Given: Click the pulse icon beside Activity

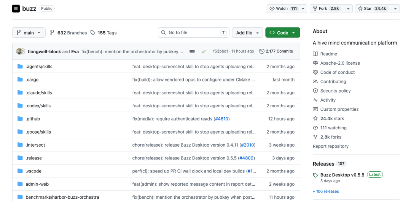Looking at the screenshot, I should pos(315,100).
